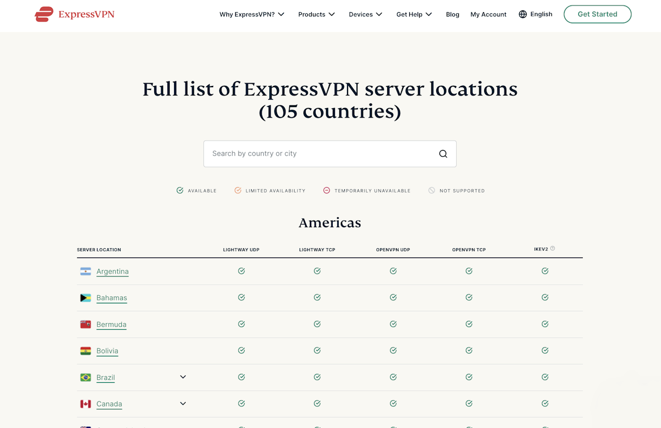The height and width of the screenshot is (428, 661).
Task: Open the Devices dropdown menu
Action: [x=366, y=14]
